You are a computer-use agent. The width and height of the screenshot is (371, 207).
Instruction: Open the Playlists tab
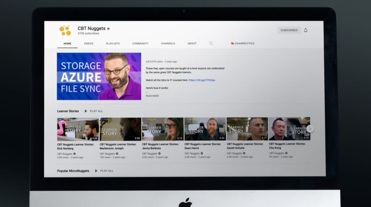coord(113,43)
